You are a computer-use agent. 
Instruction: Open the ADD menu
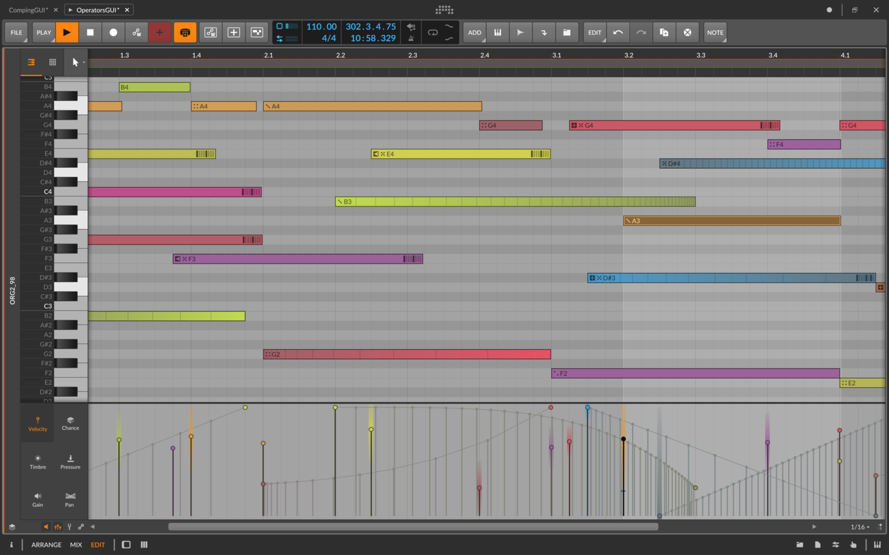(x=474, y=32)
